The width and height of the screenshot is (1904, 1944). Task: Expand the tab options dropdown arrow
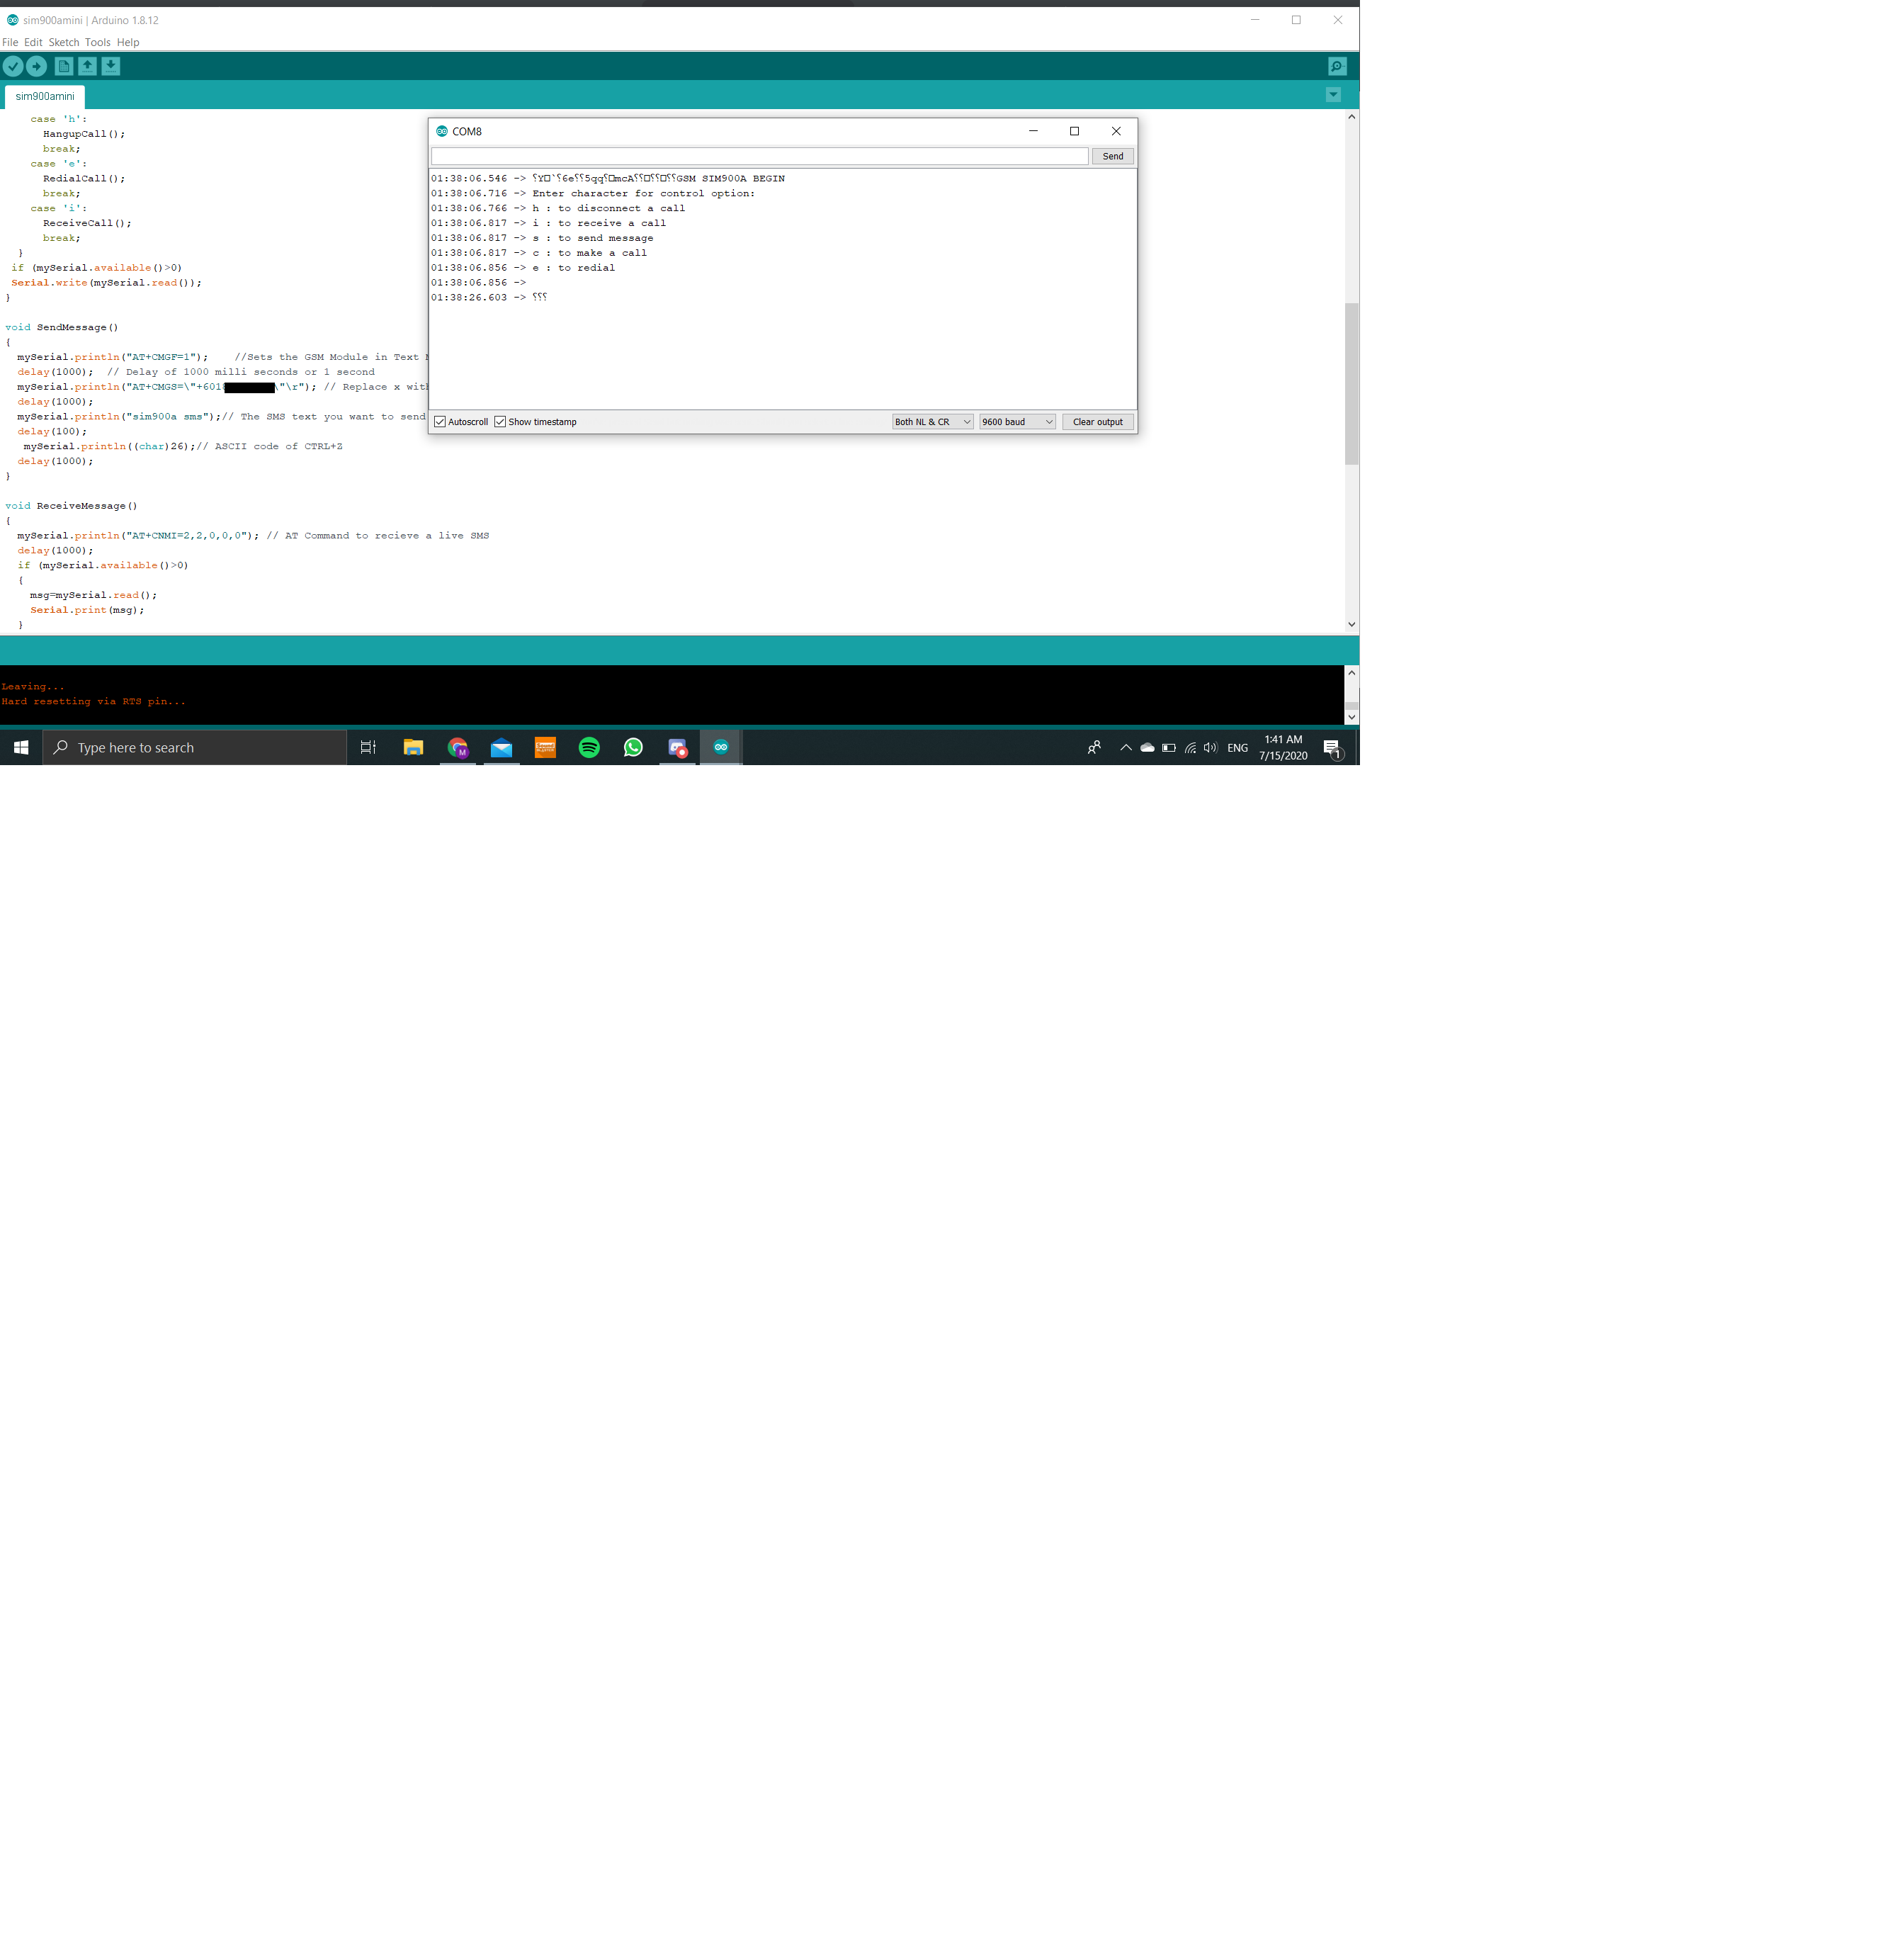(x=1333, y=95)
